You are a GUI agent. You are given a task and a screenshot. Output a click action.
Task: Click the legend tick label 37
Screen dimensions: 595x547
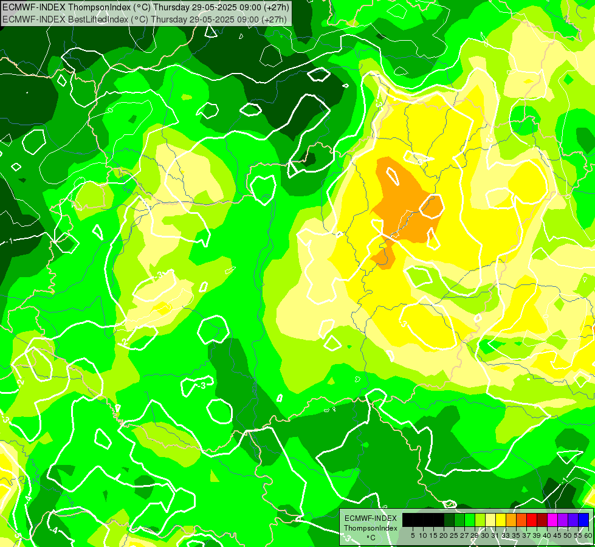tap(526, 535)
